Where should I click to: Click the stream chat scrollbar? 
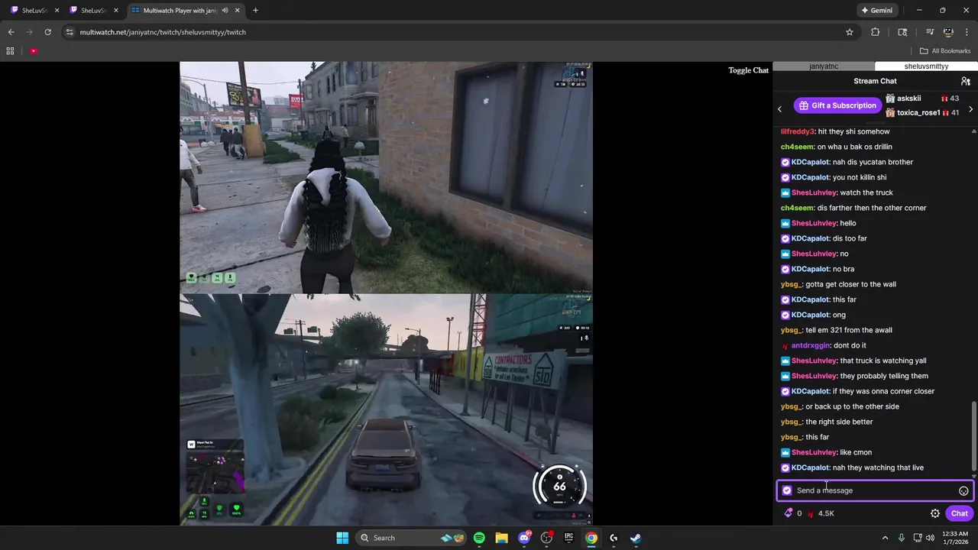[973, 435]
